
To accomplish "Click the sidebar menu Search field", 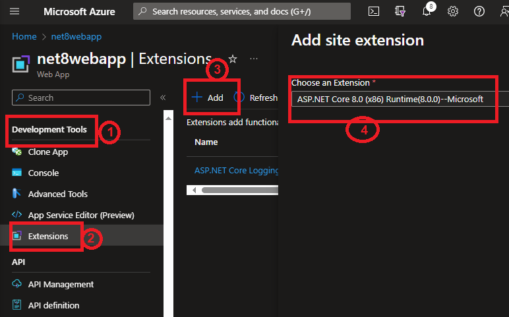I will (x=81, y=98).
